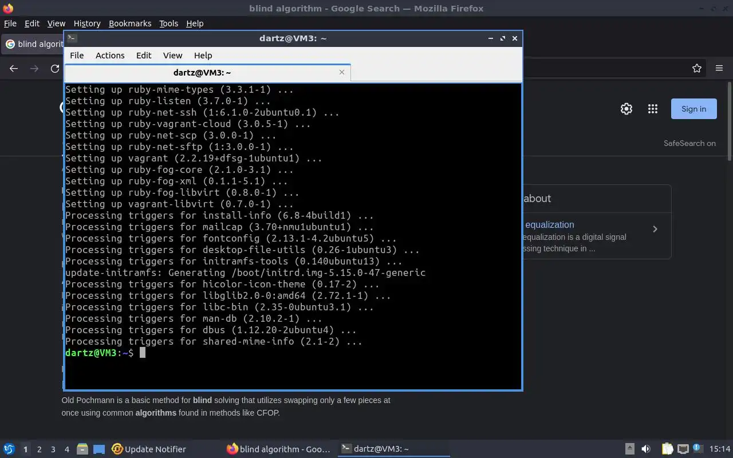Click the terminal window icon in title bar
The width and height of the screenshot is (733, 458).
(x=72, y=38)
